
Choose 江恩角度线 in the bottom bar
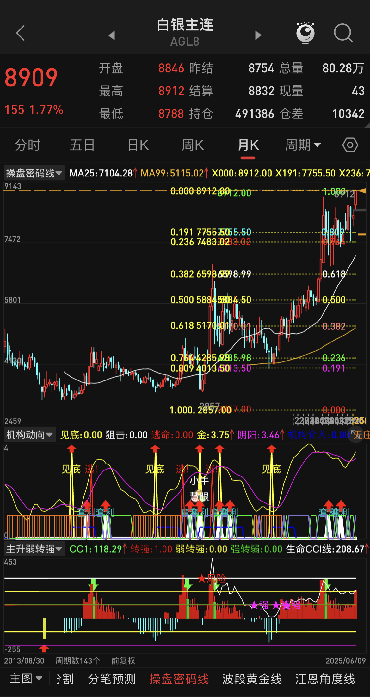(x=325, y=679)
